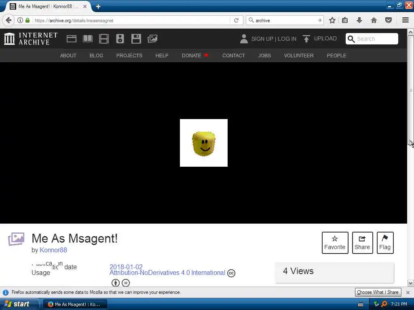Click the SIGN UP link
Viewport: 414px width, 310px height.
pyautogui.click(x=262, y=39)
